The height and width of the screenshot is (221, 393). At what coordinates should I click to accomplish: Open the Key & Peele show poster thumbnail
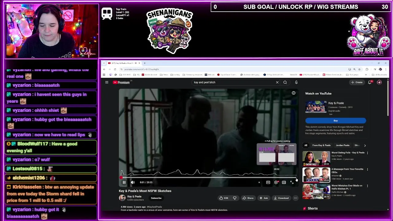[316, 107]
